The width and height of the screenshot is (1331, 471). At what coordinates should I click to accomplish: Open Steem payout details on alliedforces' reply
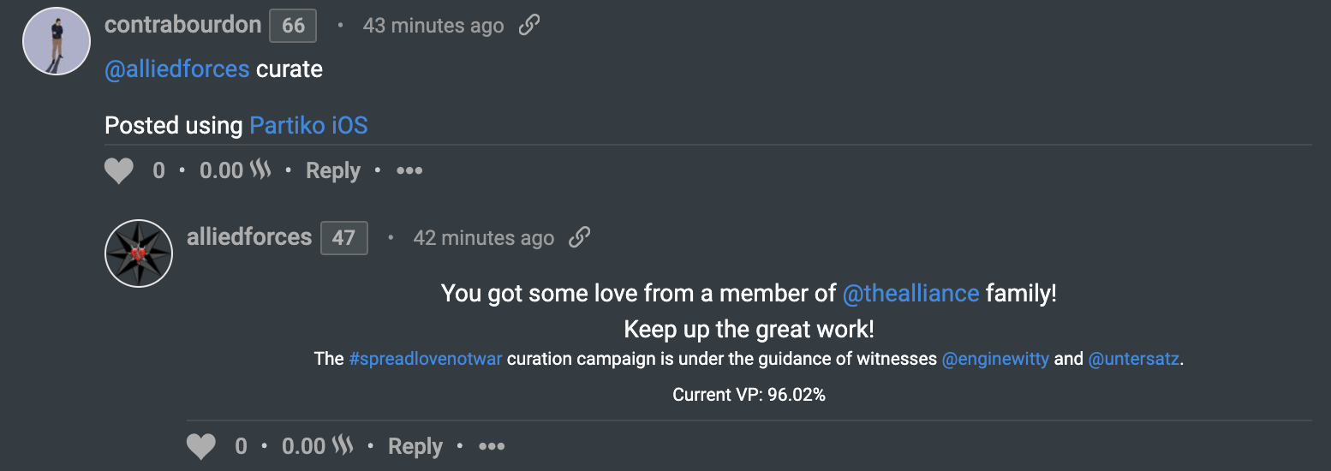click(318, 447)
